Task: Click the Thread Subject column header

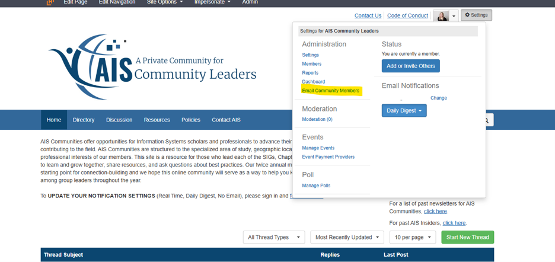Action: (63, 254)
